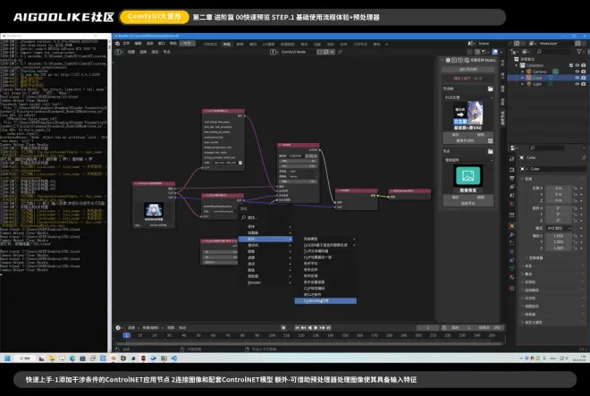Click the Blender logo in the menu bar
The image size is (590, 396).
[116, 42]
